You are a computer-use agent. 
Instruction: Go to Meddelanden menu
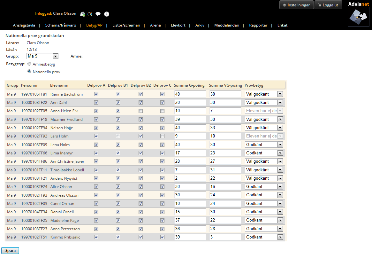coord(227,25)
